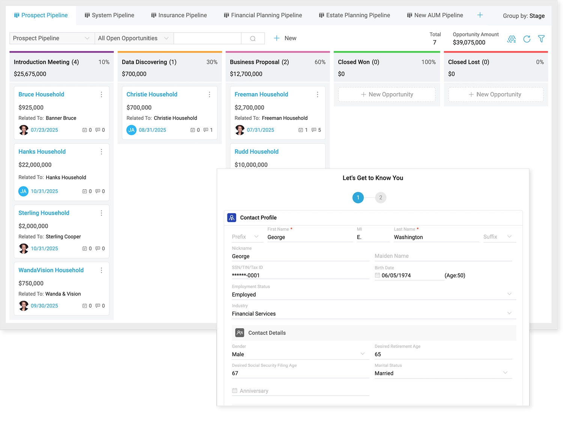Select the Prospect Pipeline tab
563x440 pixels.
tap(41, 15)
